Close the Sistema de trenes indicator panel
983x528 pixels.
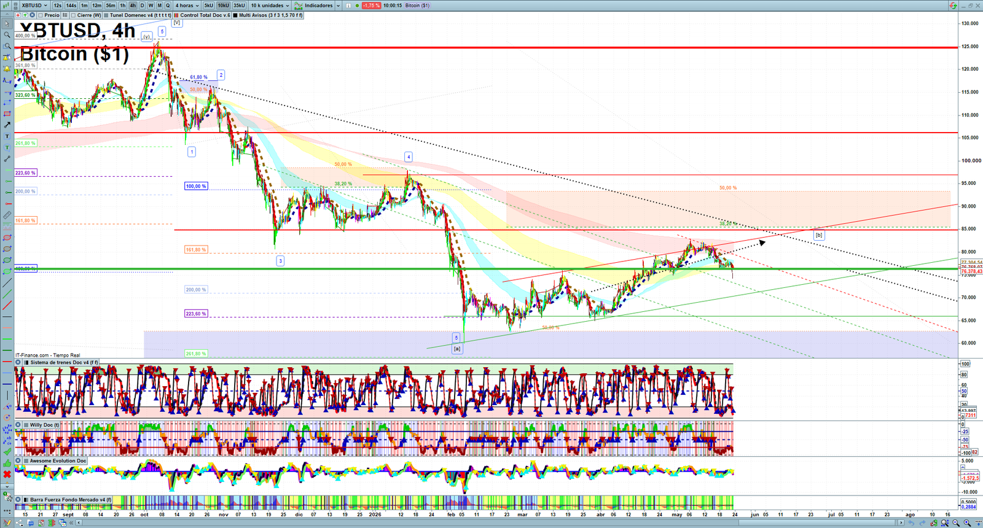18,362
